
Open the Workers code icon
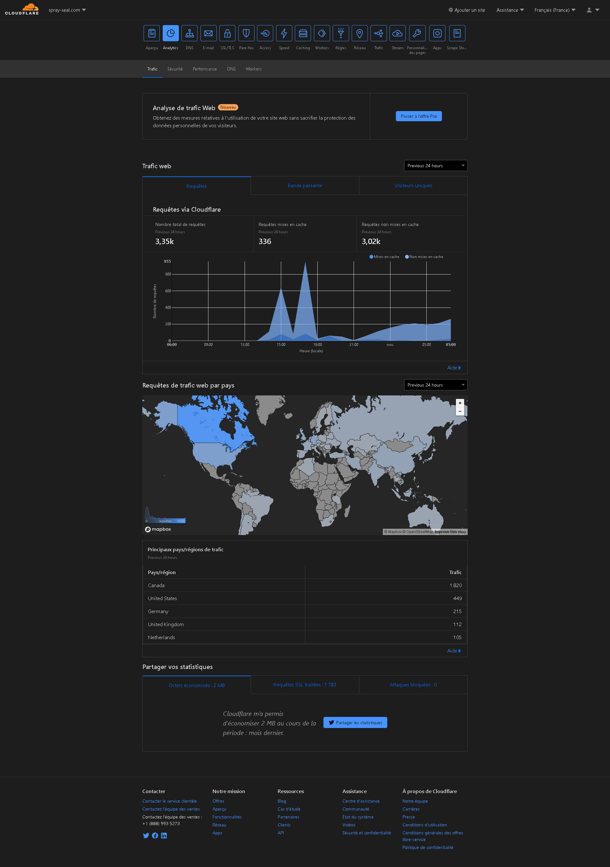pyautogui.click(x=322, y=34)
